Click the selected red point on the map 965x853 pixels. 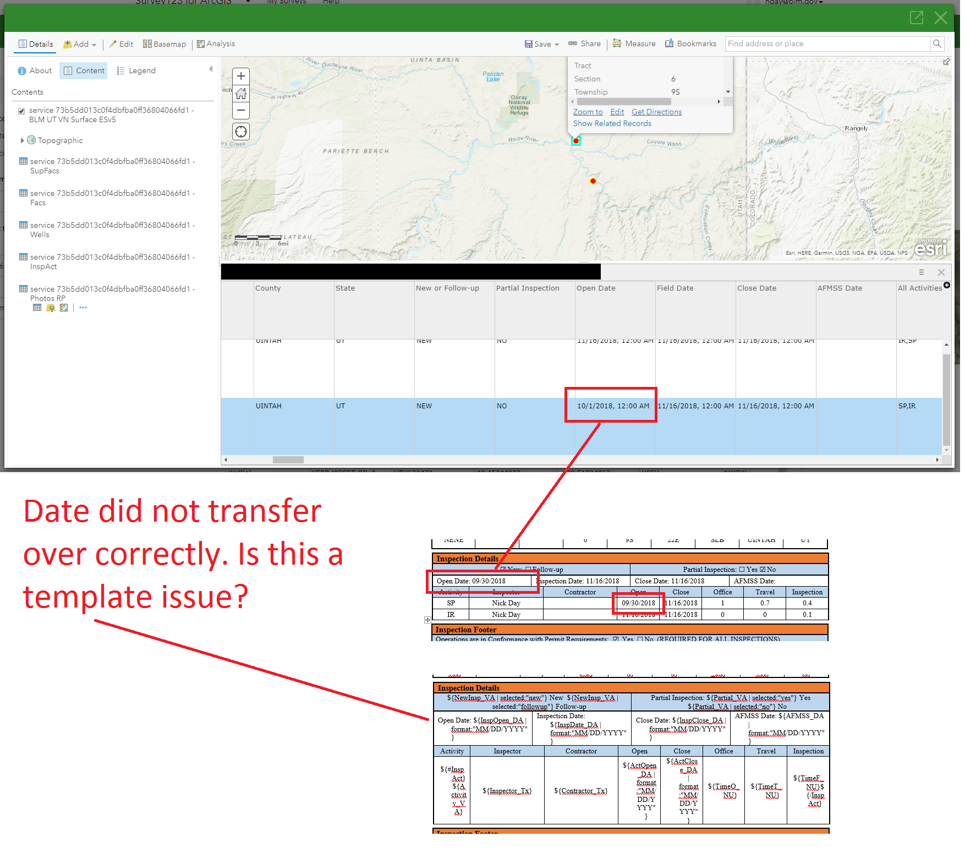click(x=576, y=141)
